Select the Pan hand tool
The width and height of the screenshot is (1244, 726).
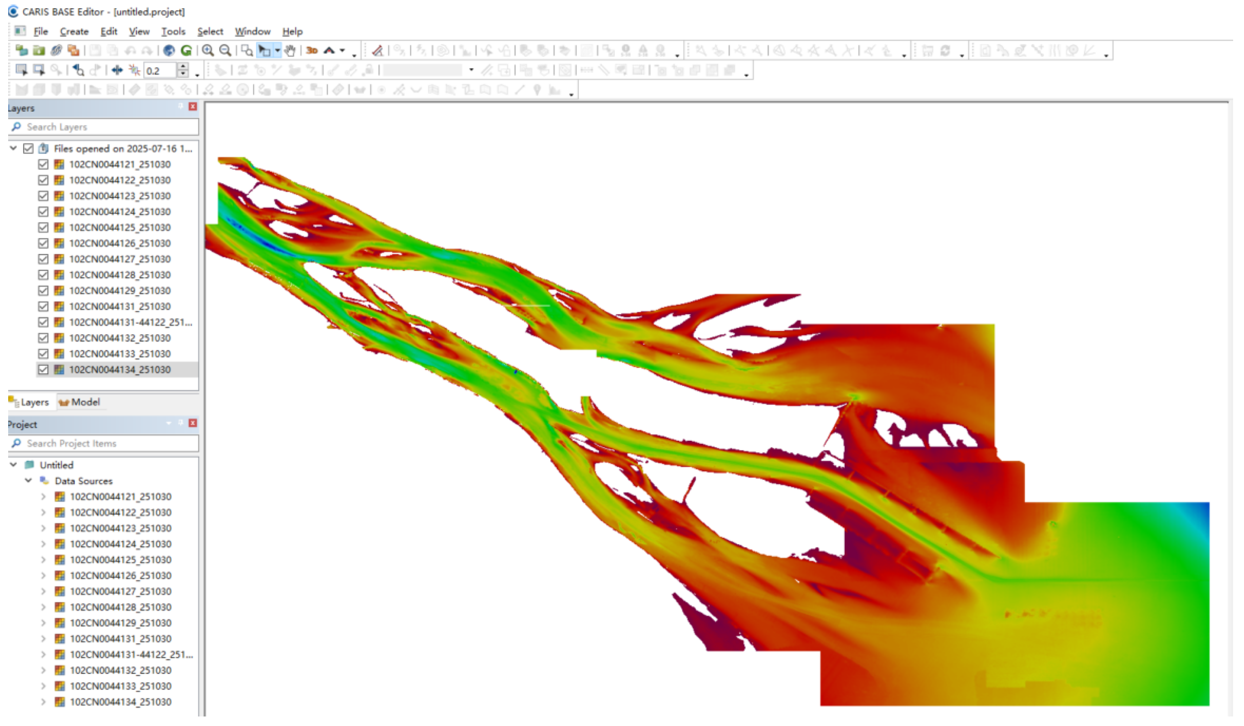click(x=290, y=50)
